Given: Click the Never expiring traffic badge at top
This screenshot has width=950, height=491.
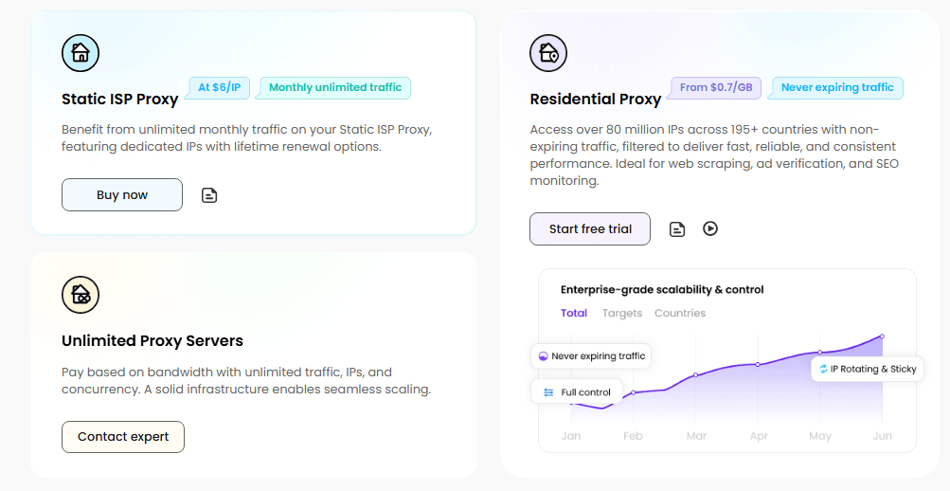Looking at the screenshot, I should coord(837,87).
